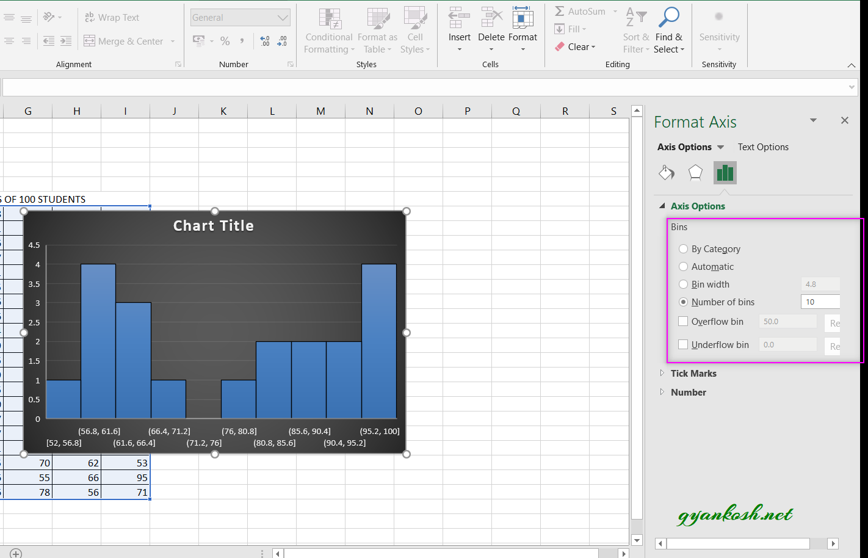Open Alignment settings dialog launcher
868x558 pixels.
click(178, 64)
